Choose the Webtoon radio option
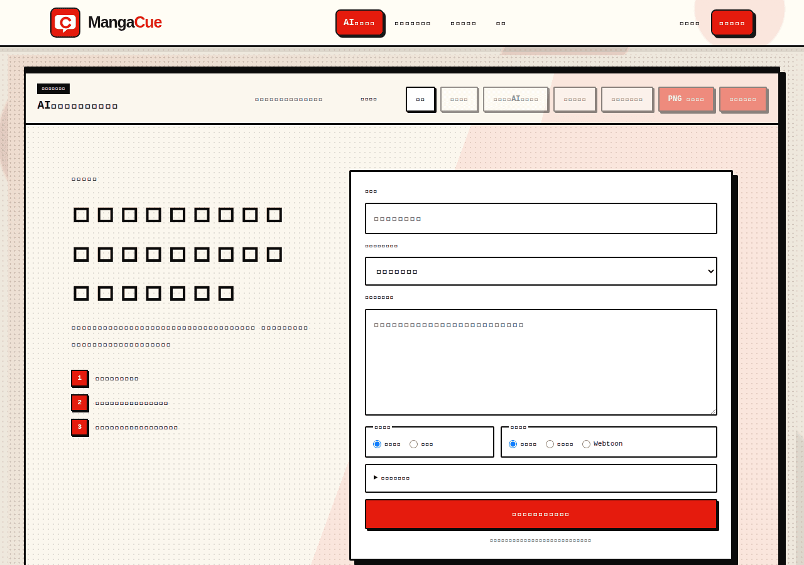The image size is (804, 565). [586, 444]
